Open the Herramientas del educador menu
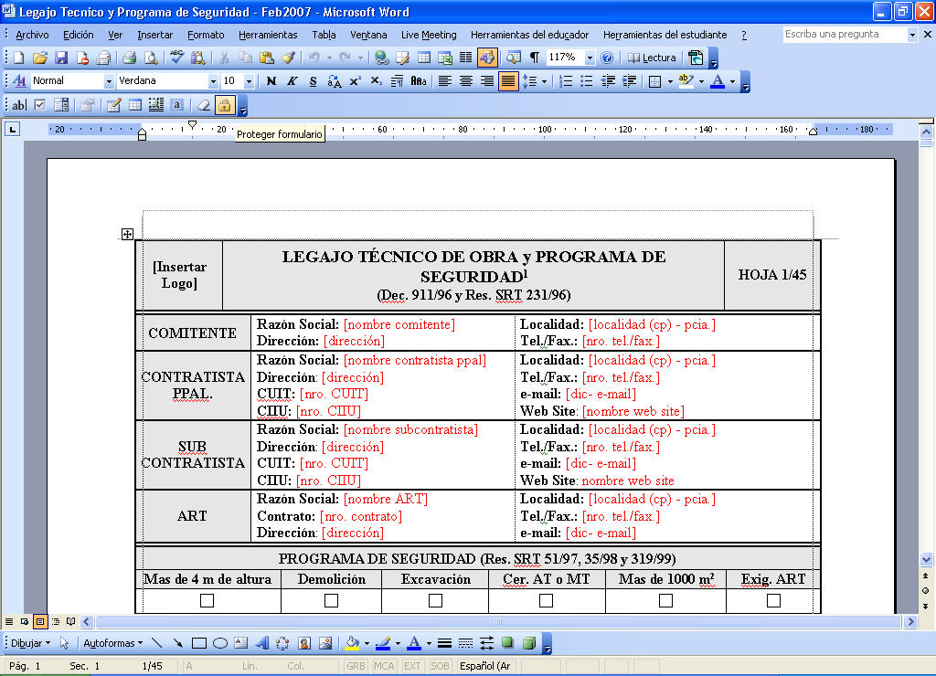The width and height of the screenshot is (936, 676). (529, 35)
